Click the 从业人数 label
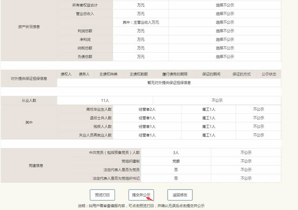Viewport: 298px width, 210px height. (x=29, y=100)
